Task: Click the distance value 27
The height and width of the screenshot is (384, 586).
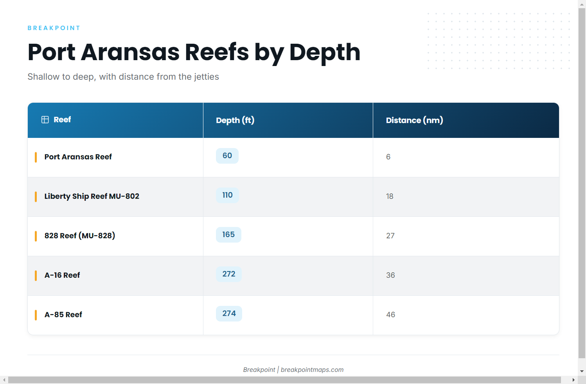Action: click(390, 236)
